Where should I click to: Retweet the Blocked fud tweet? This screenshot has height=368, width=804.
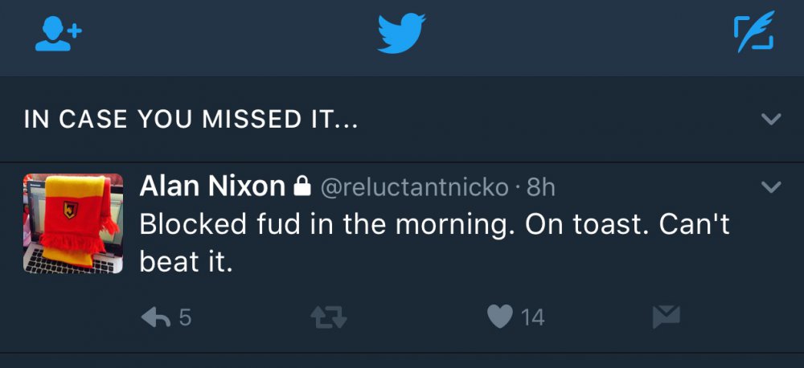[329, 319]
